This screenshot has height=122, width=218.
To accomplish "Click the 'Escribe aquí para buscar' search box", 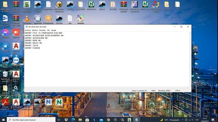I will (31, 120).
